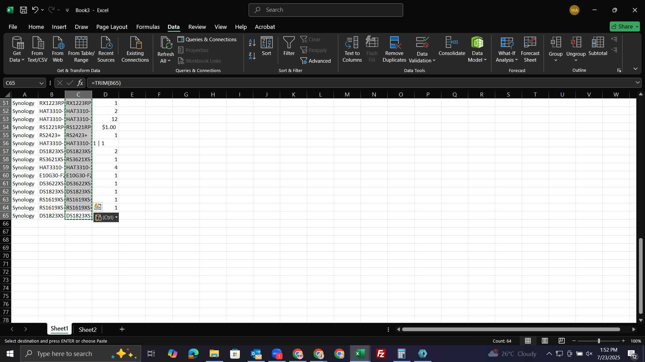Expand the Group dropdown

(x=556, y=60)
